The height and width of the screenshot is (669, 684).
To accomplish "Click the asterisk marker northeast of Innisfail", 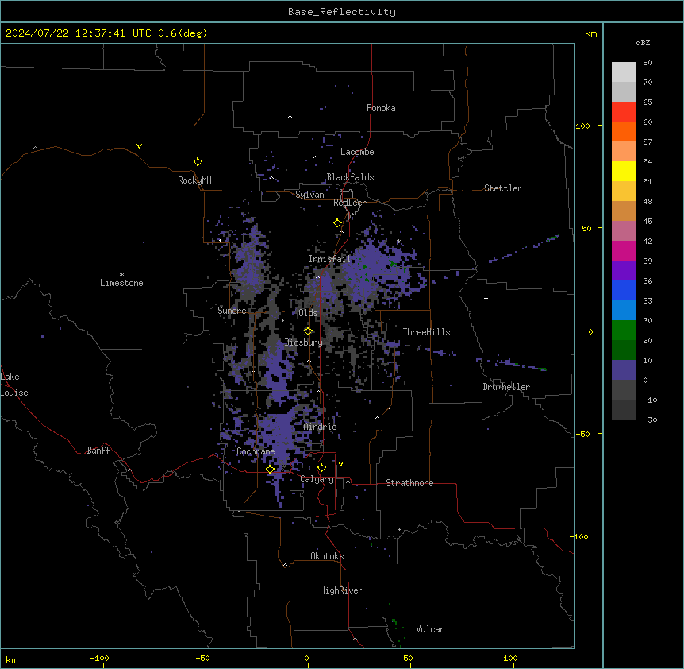I will 398,241.
